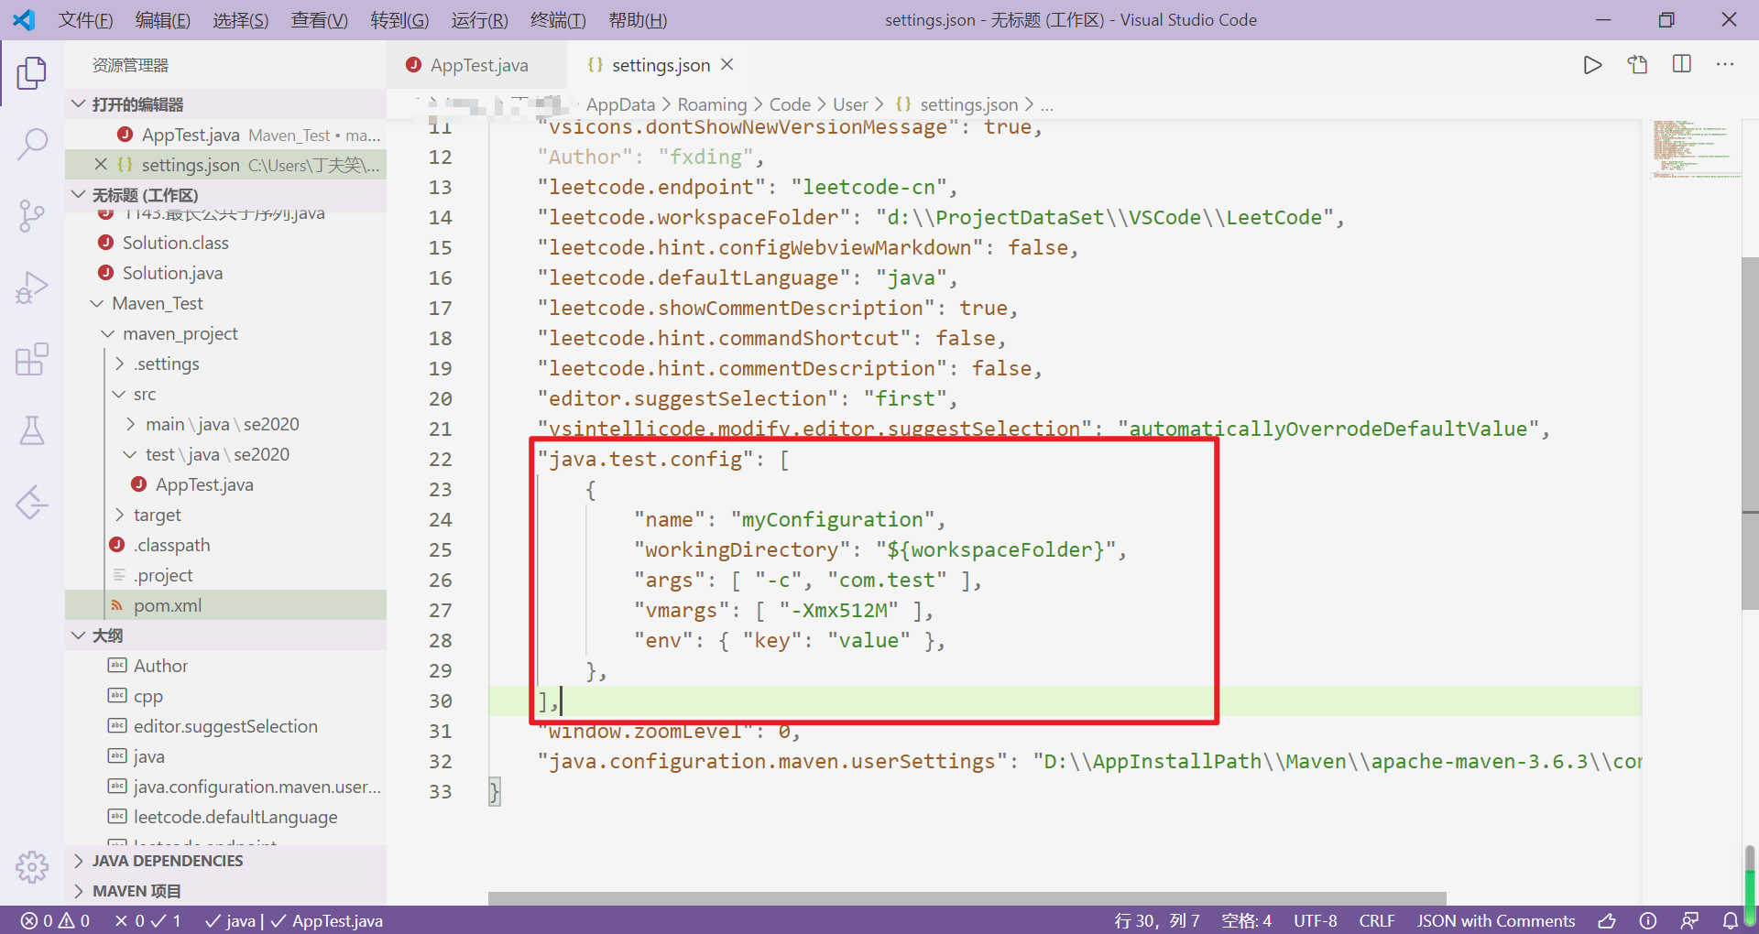The height and width of the screenshot is (934, 1759).
Task: Change indentation via Spaces: 4 indicator
Action: 1246,920
